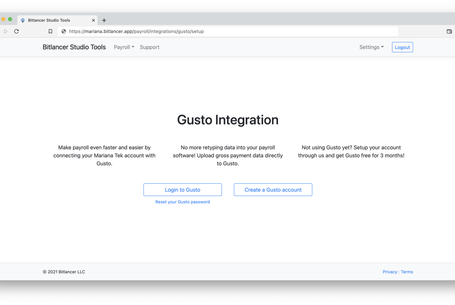The image size is (455, 305).
Task: Click the Bitlancer Studio Tools brand link
Action: pyautogui.click(x=74, y=47)
